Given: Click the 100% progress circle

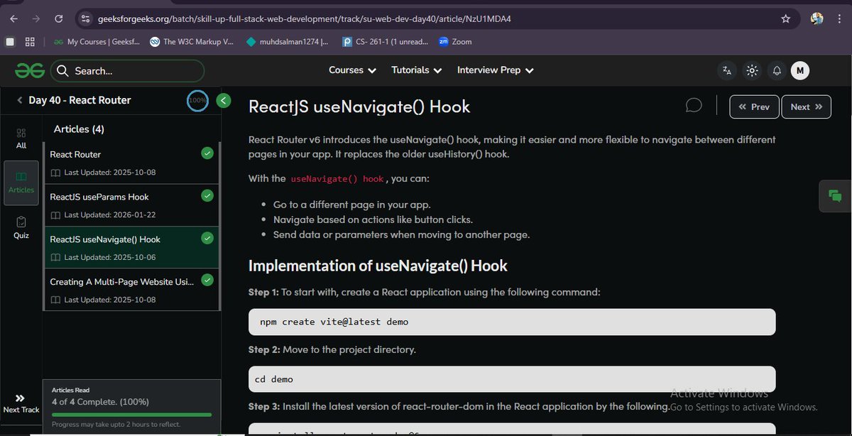Looking at the screenshot, I should pos(198,101).
